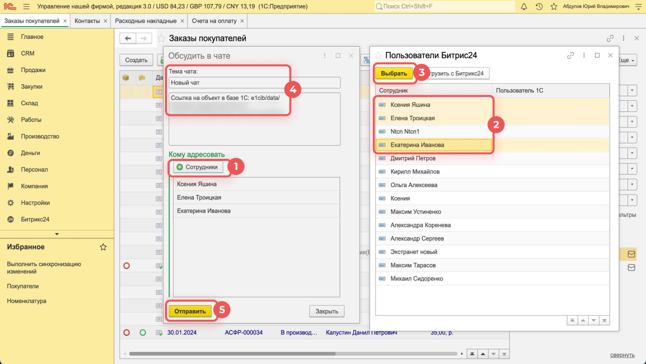Viewport: 646px width, 364px height.
Task: Open the "Номенклатура" favorite link
Action: point(27,301)
